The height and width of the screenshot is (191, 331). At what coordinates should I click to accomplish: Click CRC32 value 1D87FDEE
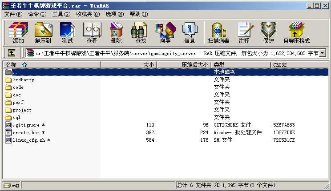(x=284, y=132)
